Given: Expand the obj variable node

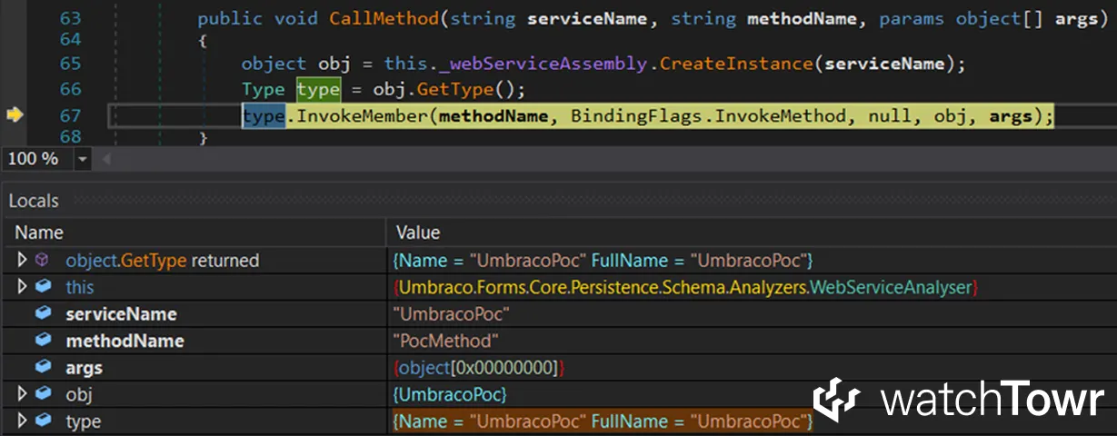Looking at the screenshot, I should point(22,394).
